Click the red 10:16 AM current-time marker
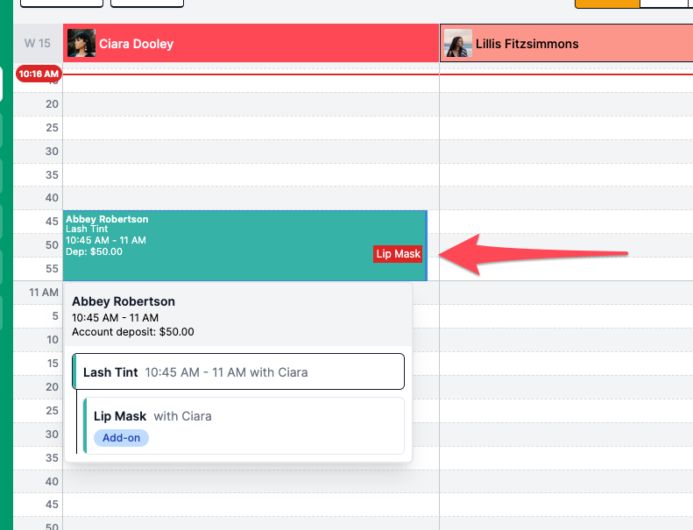This screenshot has height=530, width=693. [39, 74]
